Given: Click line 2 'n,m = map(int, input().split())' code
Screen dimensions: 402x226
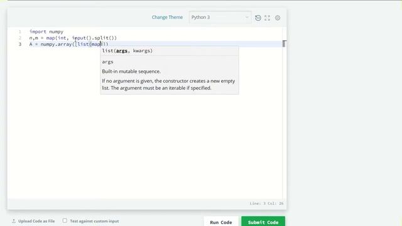Looking at the screenshot, I should 73,38.
